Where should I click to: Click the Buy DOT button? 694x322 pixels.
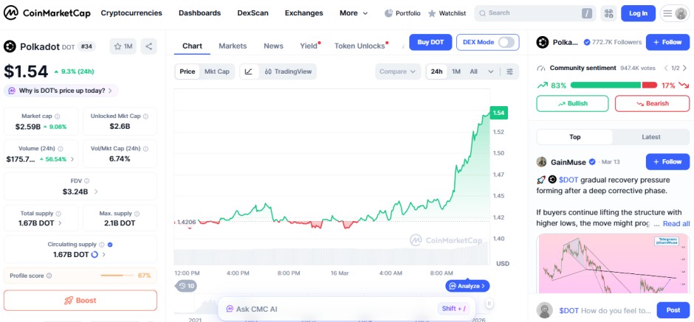click(x=430, y=43)
